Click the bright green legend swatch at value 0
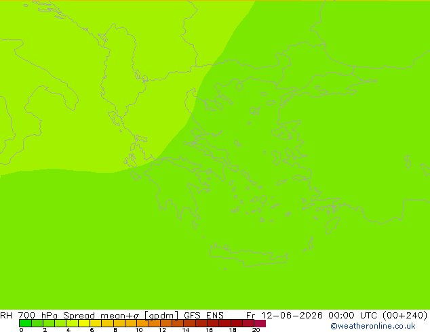The width and height of the screenshot is (430, 332). 25,323
